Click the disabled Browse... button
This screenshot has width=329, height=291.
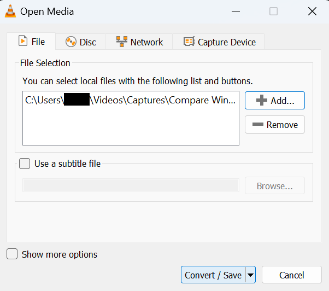tap(275, 185)
